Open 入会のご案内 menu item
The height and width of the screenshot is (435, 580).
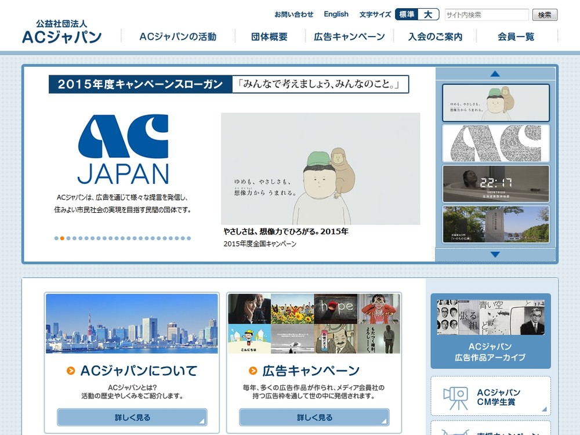[x=435, y=37]
